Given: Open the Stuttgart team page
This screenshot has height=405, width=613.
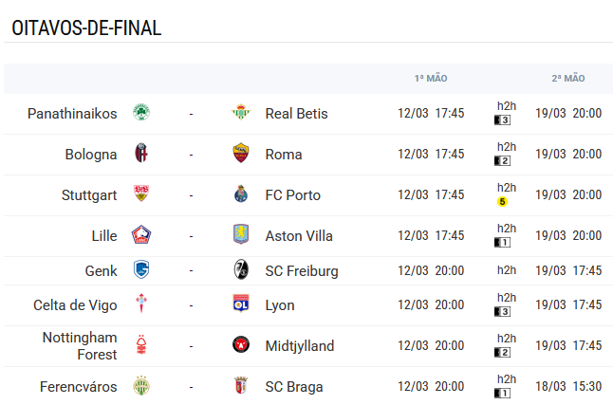Looking at the screenshot, I should click(89, 194).
